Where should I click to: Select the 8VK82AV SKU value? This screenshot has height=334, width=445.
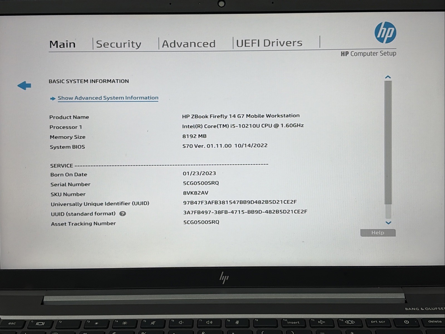[196, 193]
